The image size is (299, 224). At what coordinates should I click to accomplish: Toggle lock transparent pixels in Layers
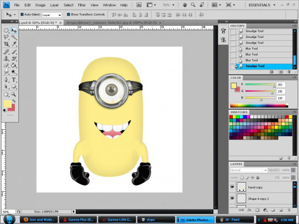pyautogui.click(x=242, y=177)
